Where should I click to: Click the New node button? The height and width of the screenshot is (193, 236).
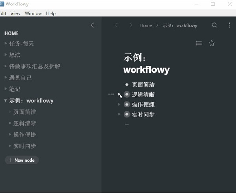pos(22,160)
